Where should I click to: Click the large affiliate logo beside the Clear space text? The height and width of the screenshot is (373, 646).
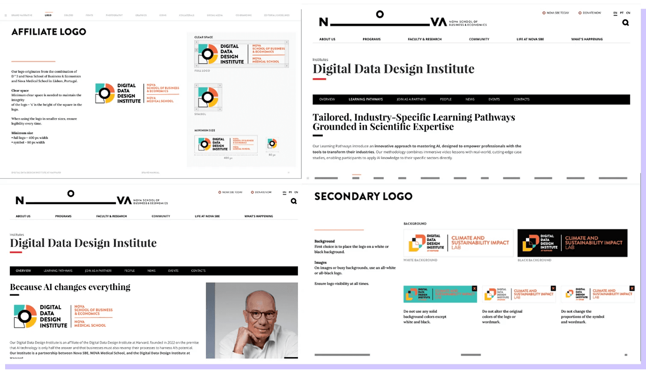(x=137, y=93)
